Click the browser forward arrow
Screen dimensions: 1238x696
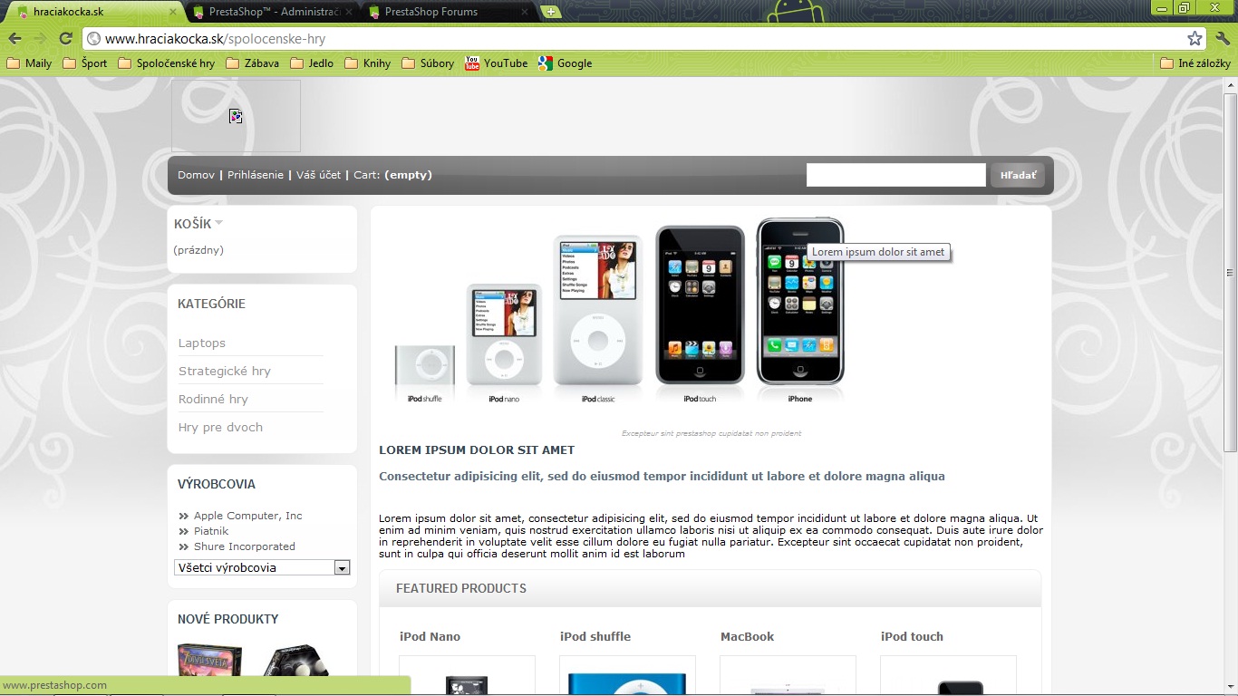(x=40, y=38)
